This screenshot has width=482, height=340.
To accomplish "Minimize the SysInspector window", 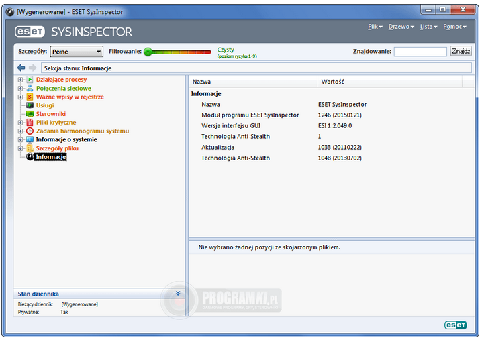I will 428,9.
